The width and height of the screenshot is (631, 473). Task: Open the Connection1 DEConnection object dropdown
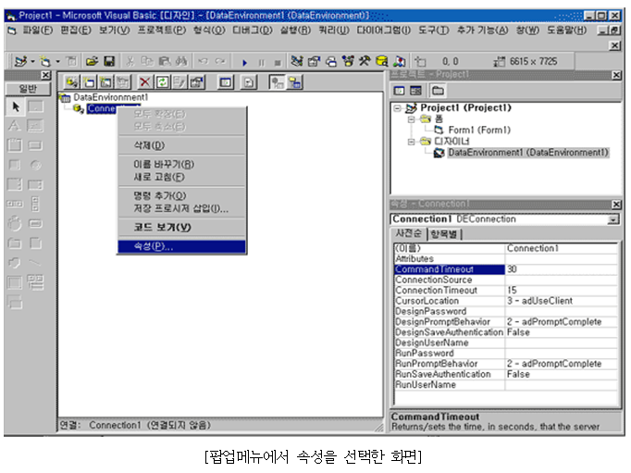click(x=613, y=219)
